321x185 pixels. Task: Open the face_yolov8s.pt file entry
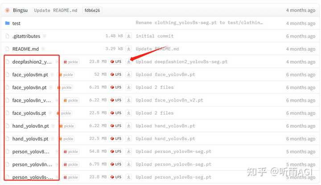[x=29, y=113]
